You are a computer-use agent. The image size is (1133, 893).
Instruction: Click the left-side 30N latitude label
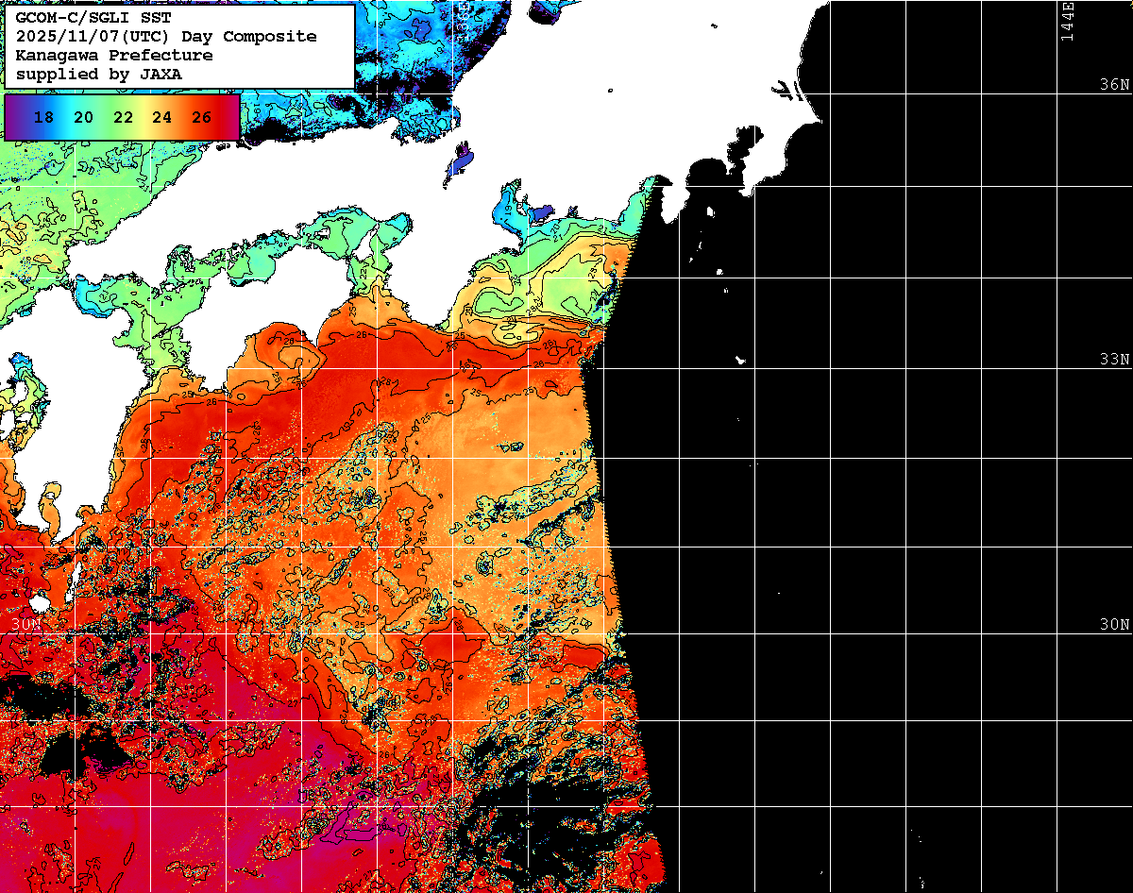(x=26, y=625)
